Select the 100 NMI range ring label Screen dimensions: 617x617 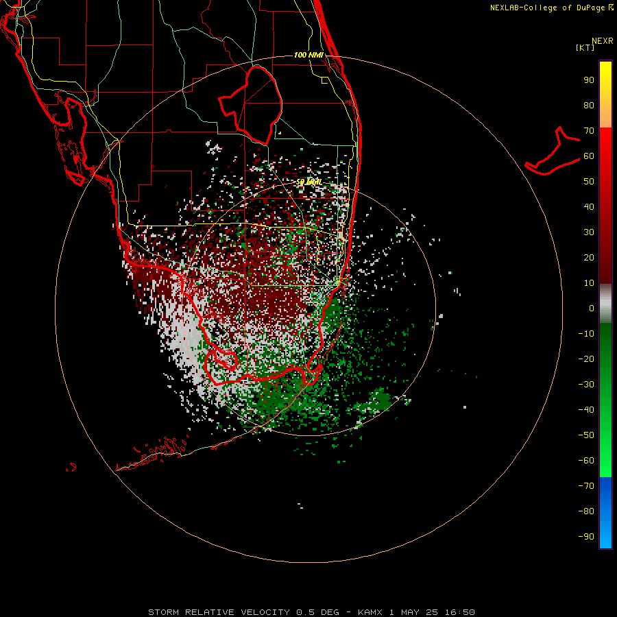[308, 55]
